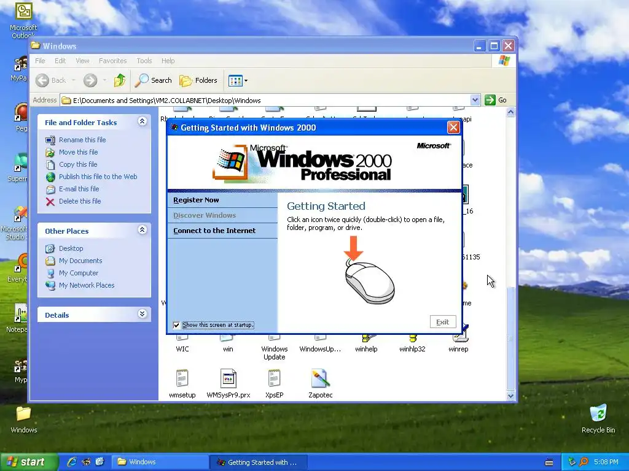Click Rename this file link
This screenshot has height=471, width=629.
82,140
